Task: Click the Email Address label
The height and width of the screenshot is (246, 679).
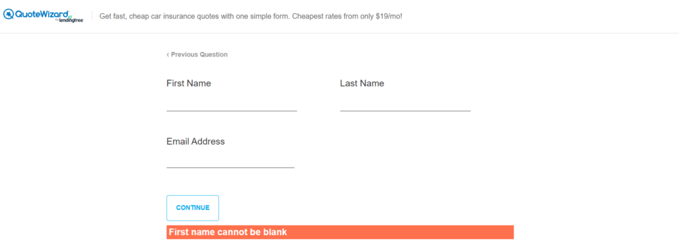Action: [196, 142]
